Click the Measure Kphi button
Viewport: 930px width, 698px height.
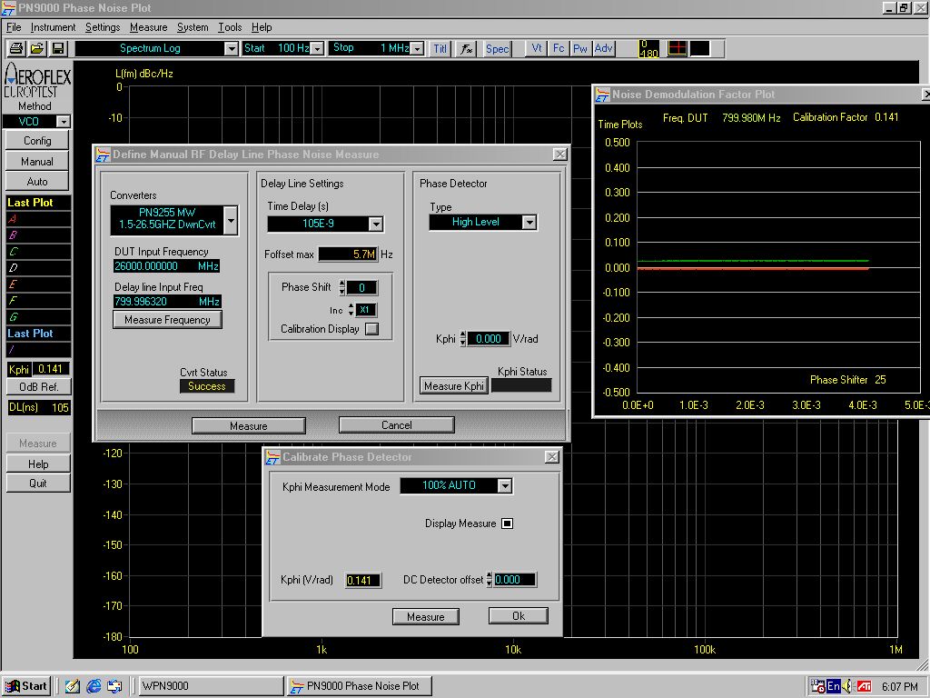click(454, 385)
